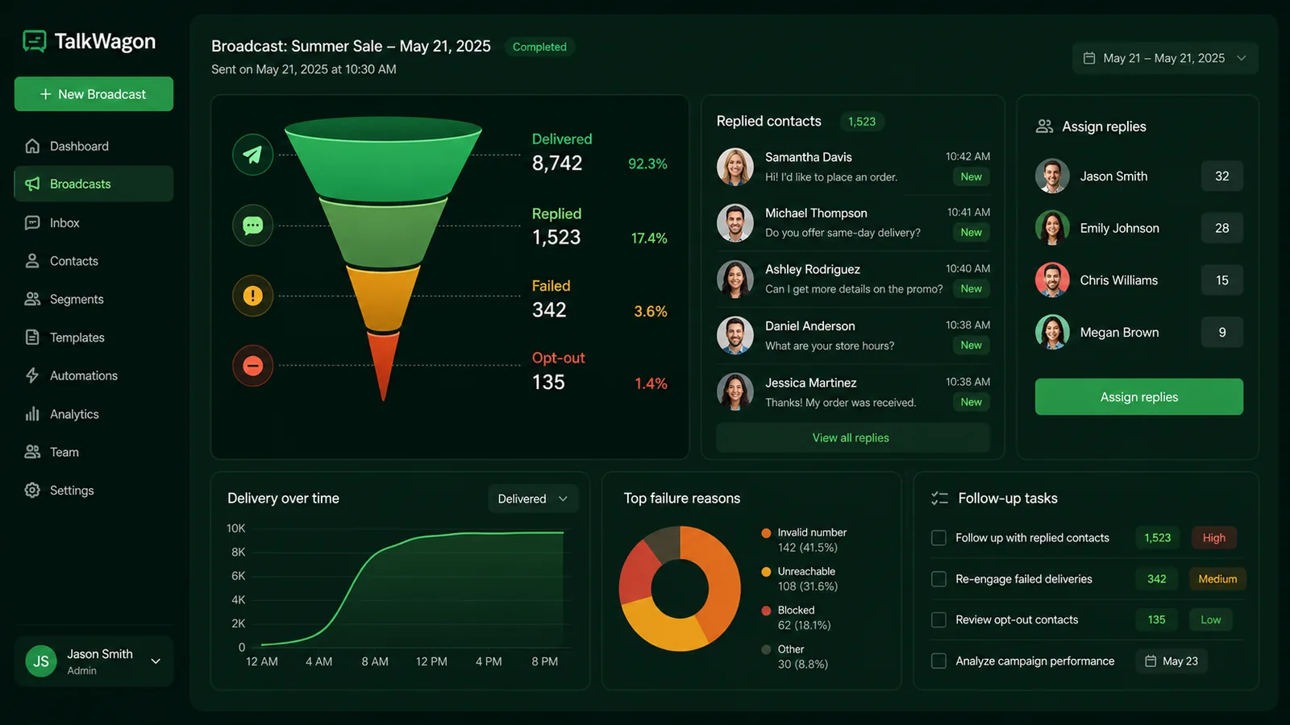Click the Dashboard home icon
The image size is (1290, 725).
(x=32, y=146)
